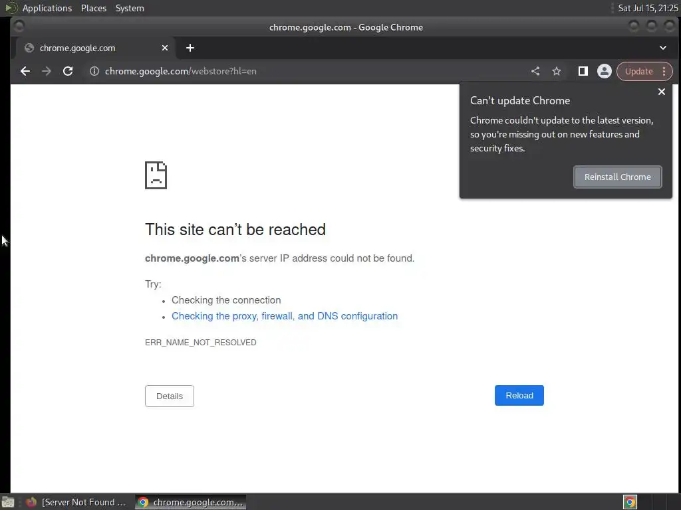Close the chrome.google.com tab
This screenshot has height=510, width=681.
pyautogui.click(x=165, y=48)
